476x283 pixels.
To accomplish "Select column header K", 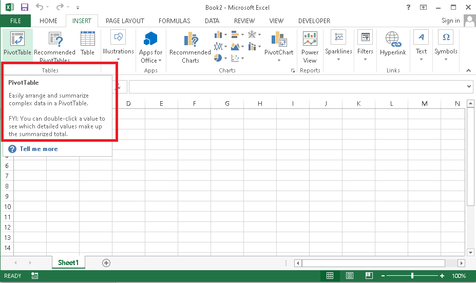I will click(x=358, y=104).
